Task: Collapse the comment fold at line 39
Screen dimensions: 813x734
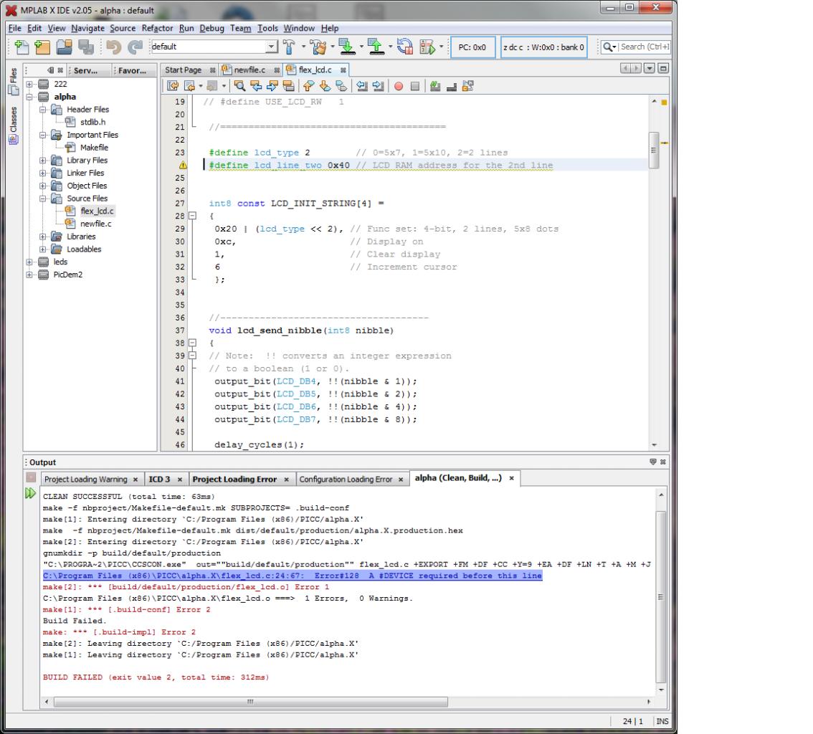Action: tap(191, 356)
